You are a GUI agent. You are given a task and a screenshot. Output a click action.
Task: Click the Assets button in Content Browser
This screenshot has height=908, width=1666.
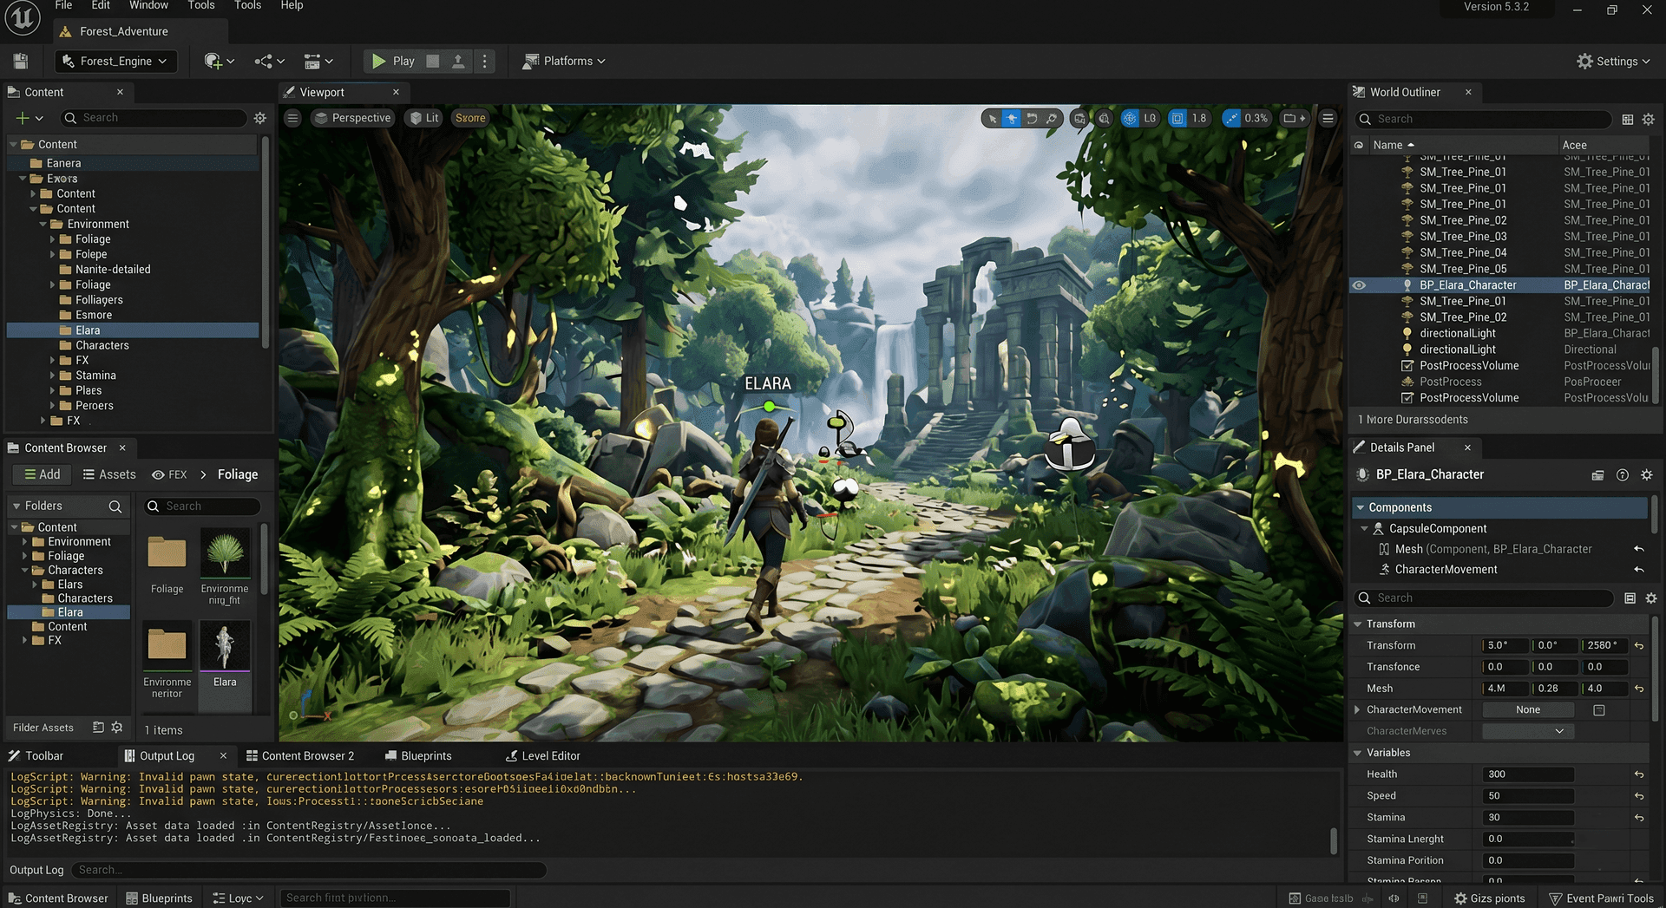[x=109, y=475]
